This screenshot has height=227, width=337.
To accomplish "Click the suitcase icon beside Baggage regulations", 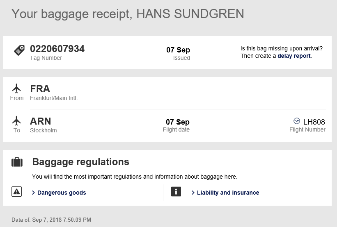I will (17, 162).
